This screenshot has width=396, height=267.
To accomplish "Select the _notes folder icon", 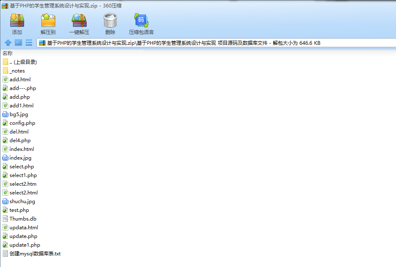I will coord(5,71).
